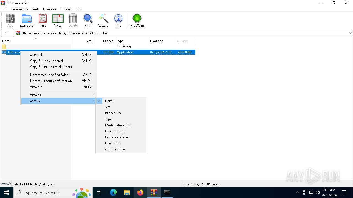This screenshot has width=353, height=198.
Task: Open the address bar dropdown arrow
Action: click(350, 33)
